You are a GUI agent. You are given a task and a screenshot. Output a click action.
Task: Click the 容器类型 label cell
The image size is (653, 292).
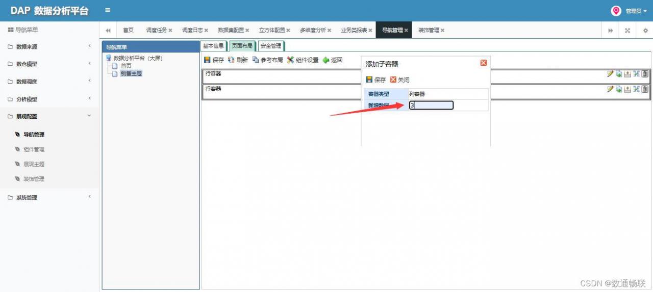click(386, 94)
